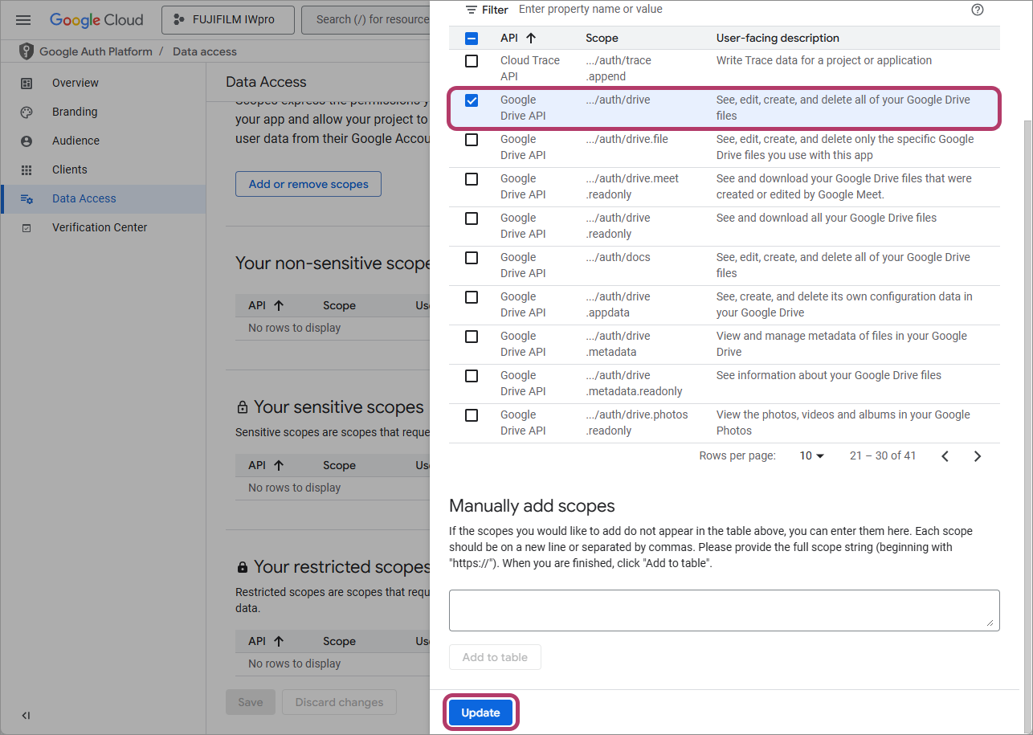Open the Rows per page dropdown
This screenshot has height=735, width=1033.
[x=811, y=456]
